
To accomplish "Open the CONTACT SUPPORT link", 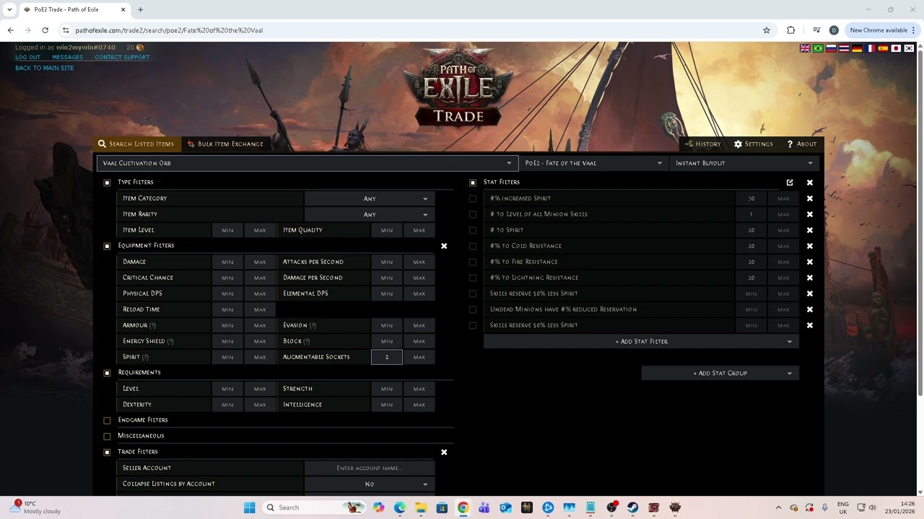I will pyautogui.click(x=122, y=57).
